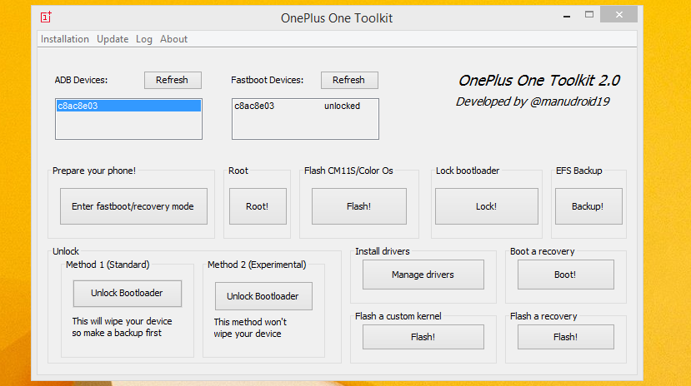The image size is (691, 386).
Task: Click the EFS Backup! button
Action: coord(588,206)
